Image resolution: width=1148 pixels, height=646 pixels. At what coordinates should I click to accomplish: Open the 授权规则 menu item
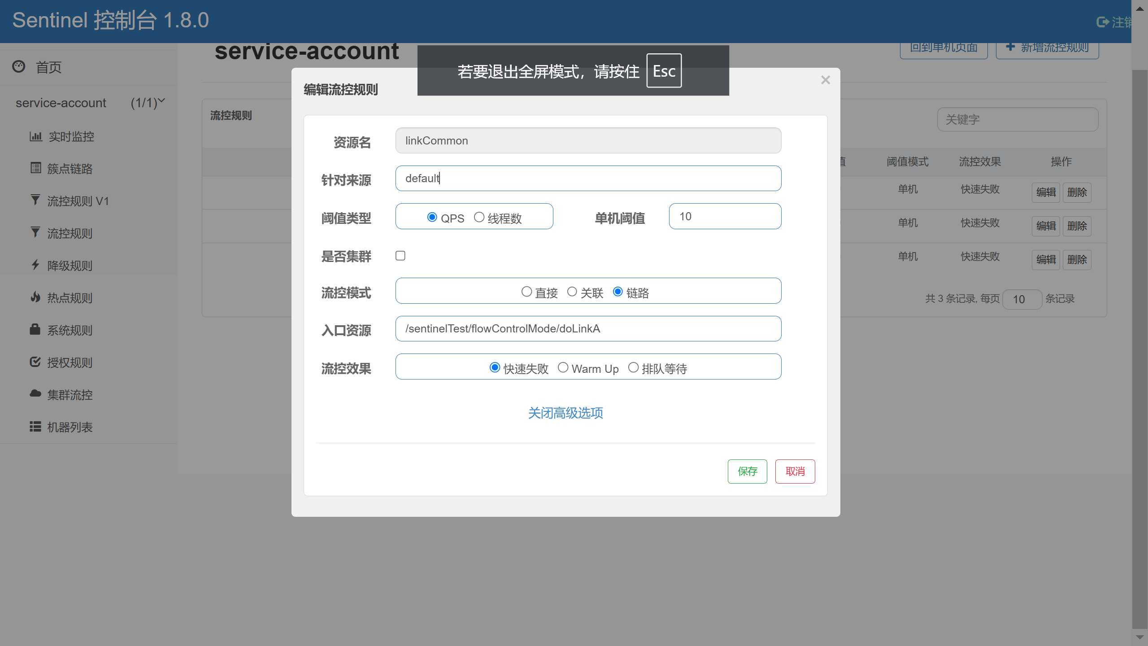[x=70, y=362]
